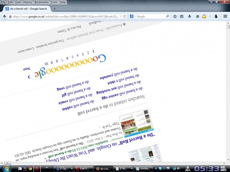Viewport: 230px width, 172px height.
Task: Click the bookmark star icon
Action: [175, 16]
